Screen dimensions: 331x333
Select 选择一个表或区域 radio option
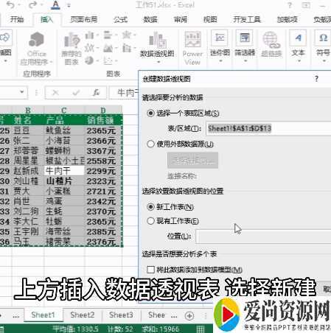150,113
